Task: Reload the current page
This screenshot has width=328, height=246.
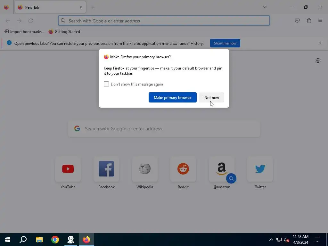Action: 31,21
